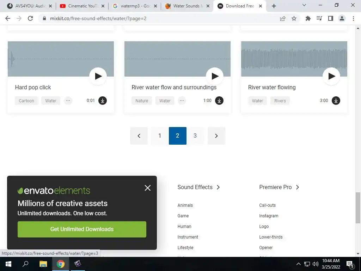361x271 pixels.
Task: Select Water tag on Hard pop click
Action: tap(51, 101)
